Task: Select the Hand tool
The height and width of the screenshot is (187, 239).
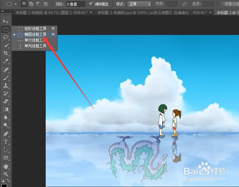Action: point(6,166)
